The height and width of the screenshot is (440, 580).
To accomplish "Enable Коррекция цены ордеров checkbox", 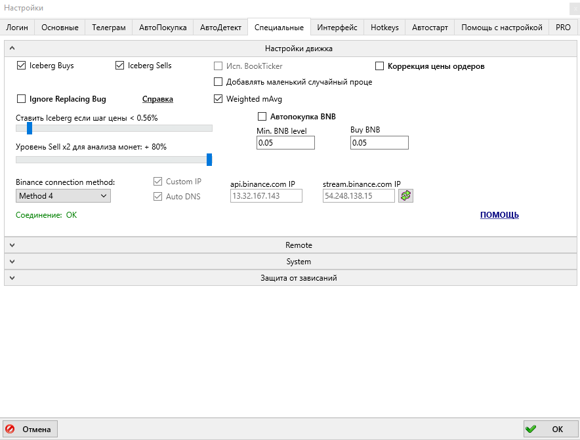I will click(379, 66).
